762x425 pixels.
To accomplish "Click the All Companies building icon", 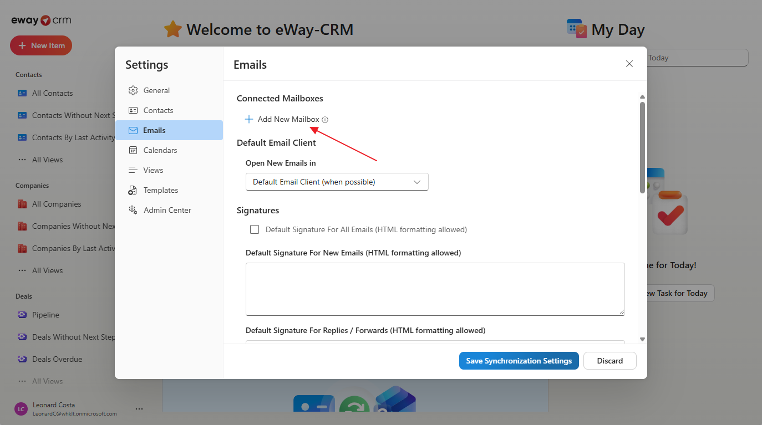I will pos(22,204).
